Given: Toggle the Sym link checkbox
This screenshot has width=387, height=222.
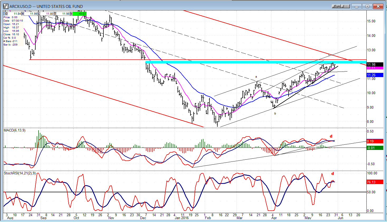Looking at the screenshot, I should (337, 6).
